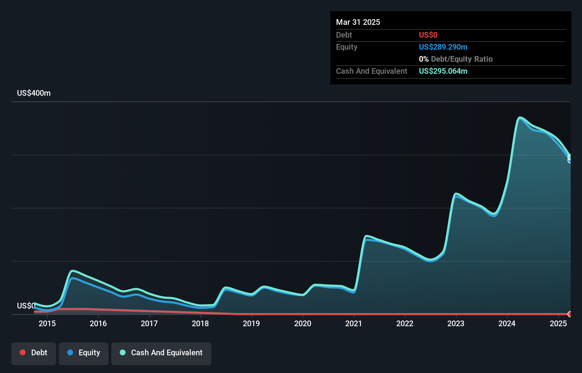The image size is (582, 373).
Task: Click the Debt/Equity Ratio text
Action: coord(462,59)
